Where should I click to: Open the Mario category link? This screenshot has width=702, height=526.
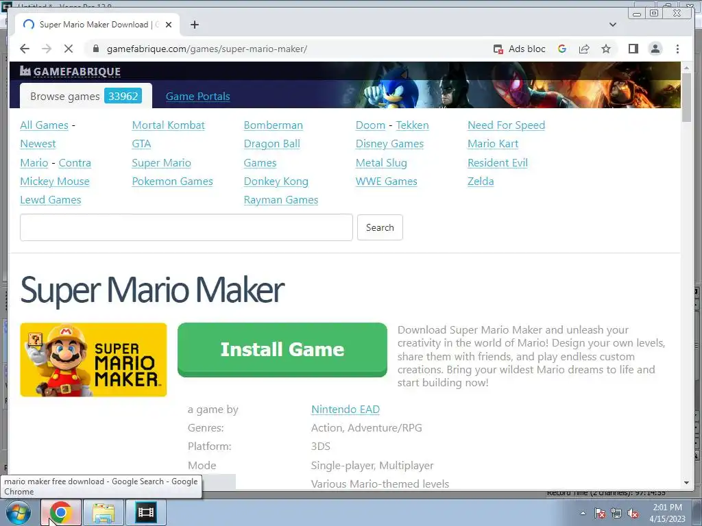(34, 163)
